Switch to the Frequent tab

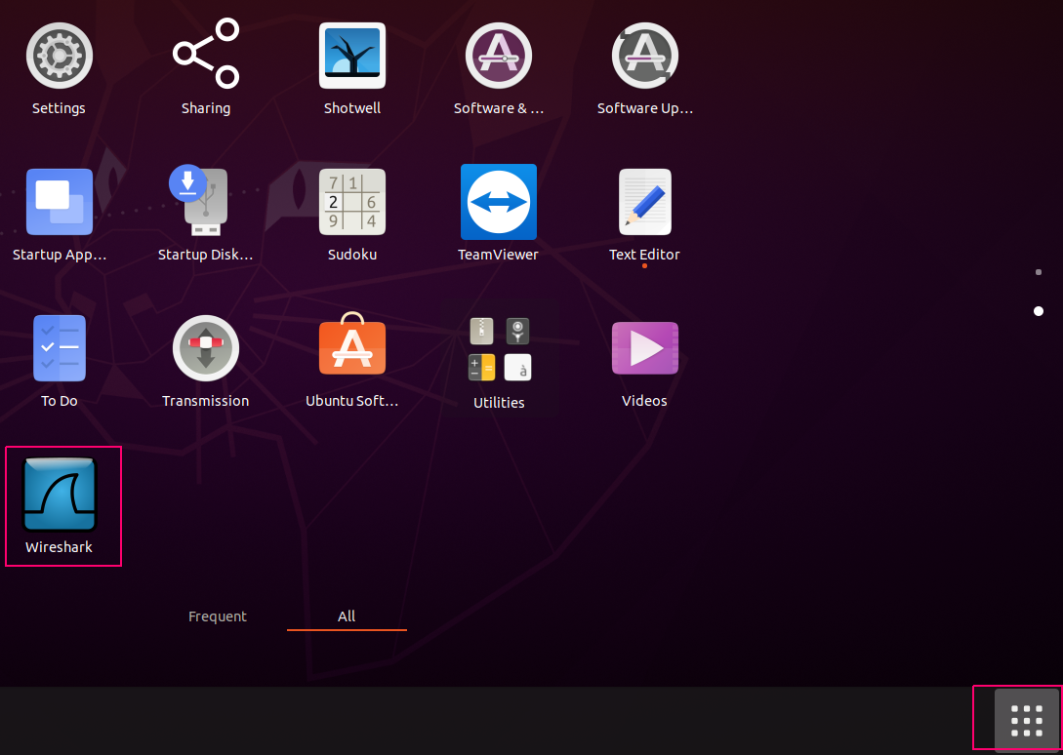click(x=217, y=616)
